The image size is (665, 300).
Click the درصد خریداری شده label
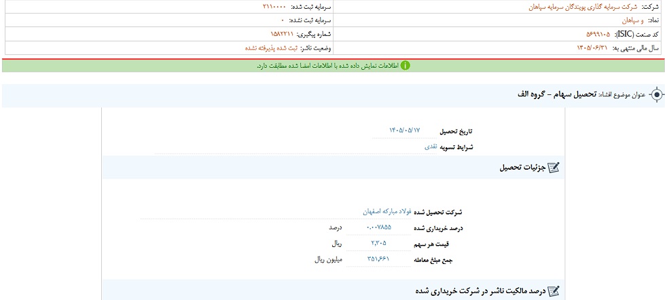(x=438, y=227)
